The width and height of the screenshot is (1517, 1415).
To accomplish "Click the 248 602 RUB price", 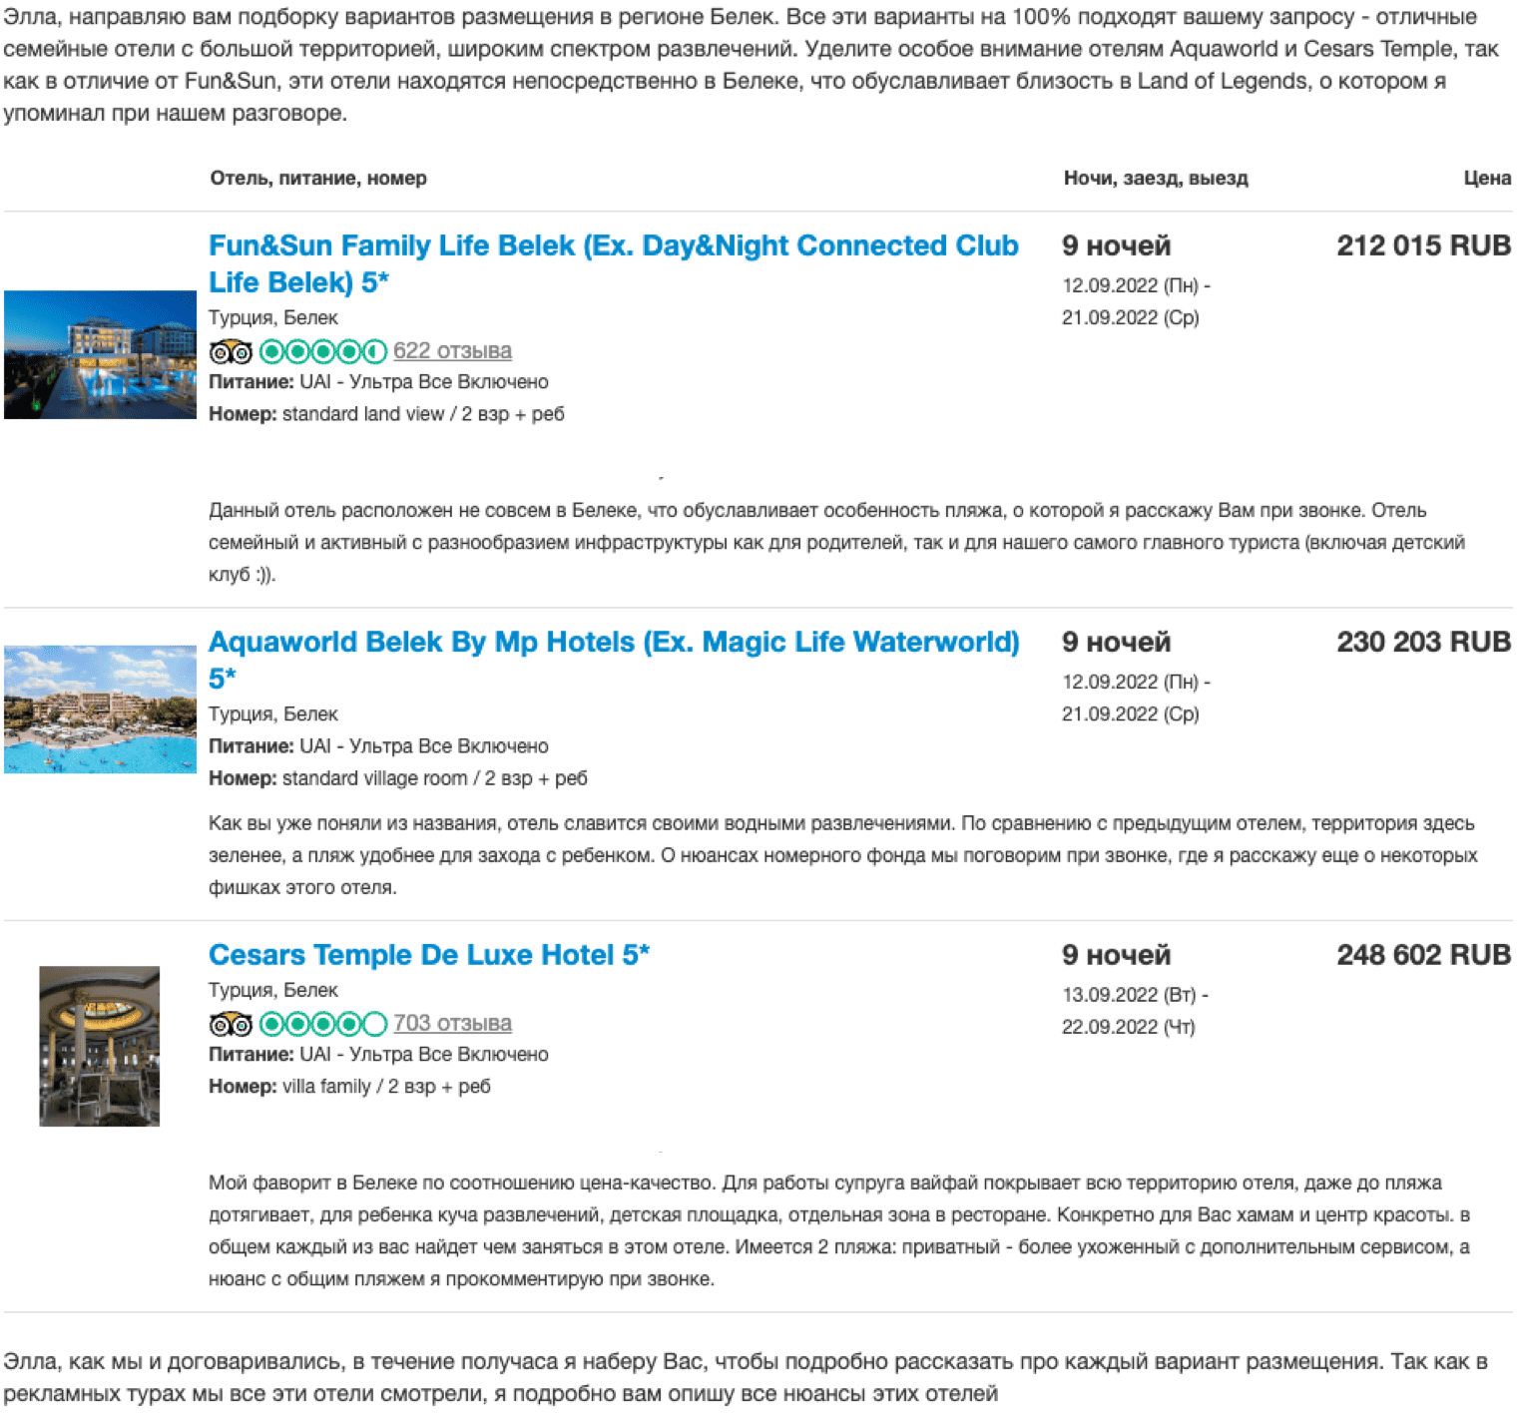I will (x=1423, y=955).
